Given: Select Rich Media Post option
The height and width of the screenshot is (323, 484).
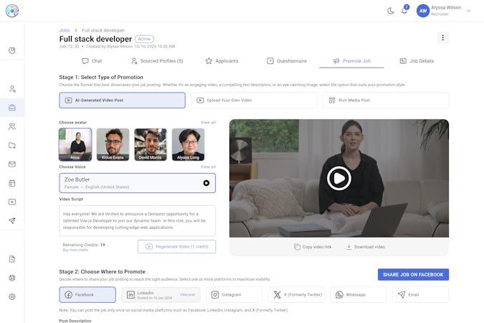Looking at the screenshot, I should pyautogui.click(x=386, y=100).
